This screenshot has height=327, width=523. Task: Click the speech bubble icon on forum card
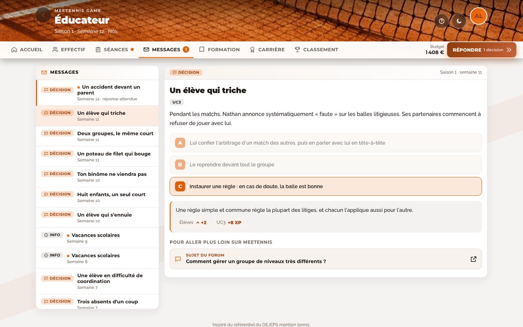[x=178, y=259]
